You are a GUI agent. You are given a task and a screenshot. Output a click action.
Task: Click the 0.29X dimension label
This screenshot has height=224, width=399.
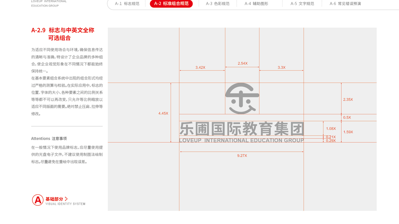(331, 141)
